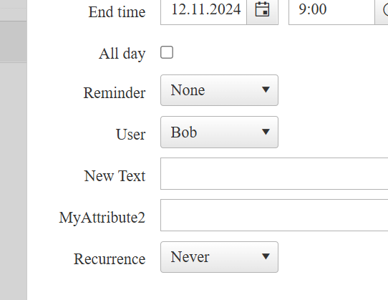Screen dimensions: 388x300
Task: Click the All day label text
Action: [122, 54]
